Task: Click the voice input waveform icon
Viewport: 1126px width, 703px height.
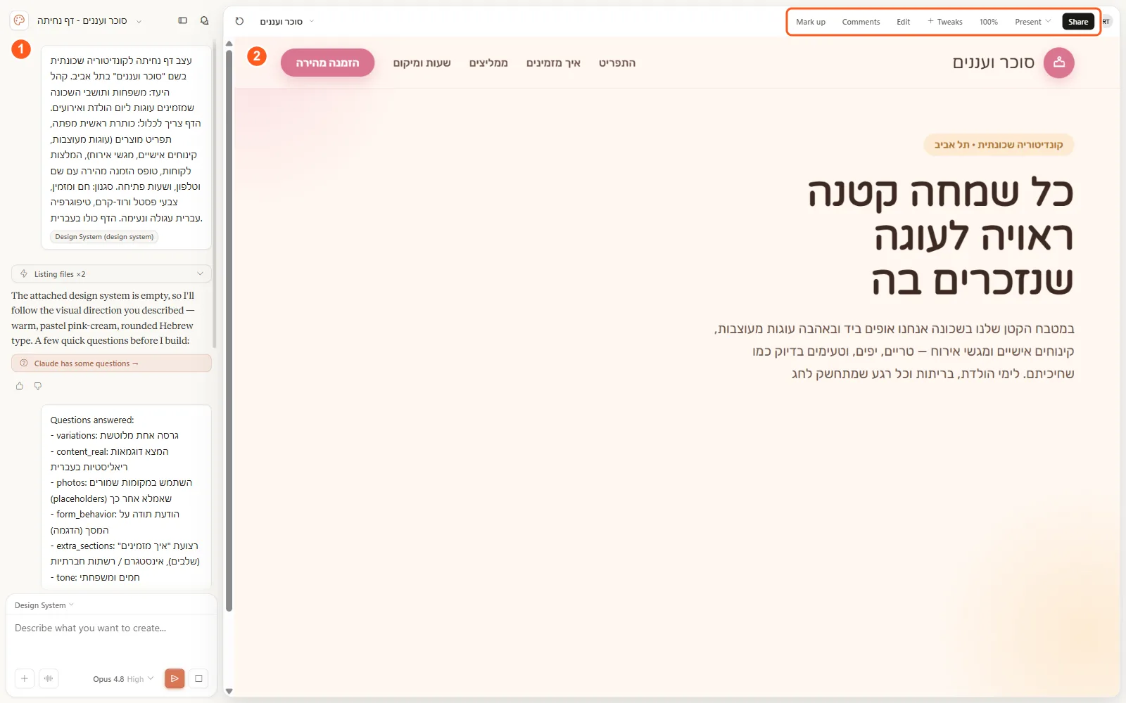Action: pyautogui.click(x=49, y=678)
